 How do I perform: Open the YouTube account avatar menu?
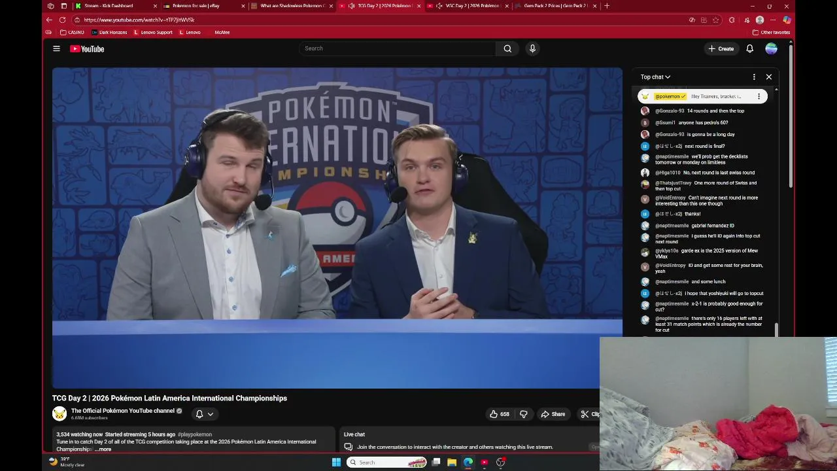pos(772,48)
